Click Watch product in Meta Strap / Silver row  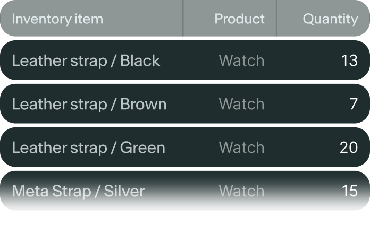241,192
